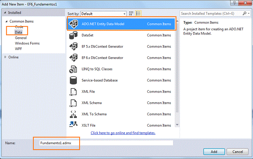Select the ADO.NET Entity Data Model icon
Viewport: 253px width, 159px height.
click(74, 24)
